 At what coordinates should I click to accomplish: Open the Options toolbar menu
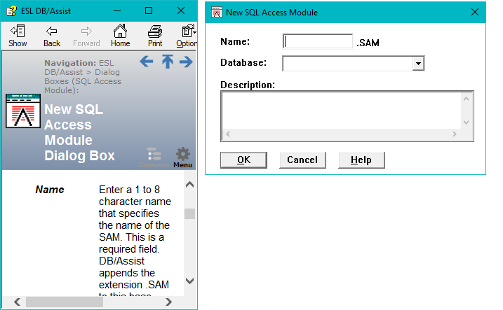pyautogui.click(x=187, y=36)
